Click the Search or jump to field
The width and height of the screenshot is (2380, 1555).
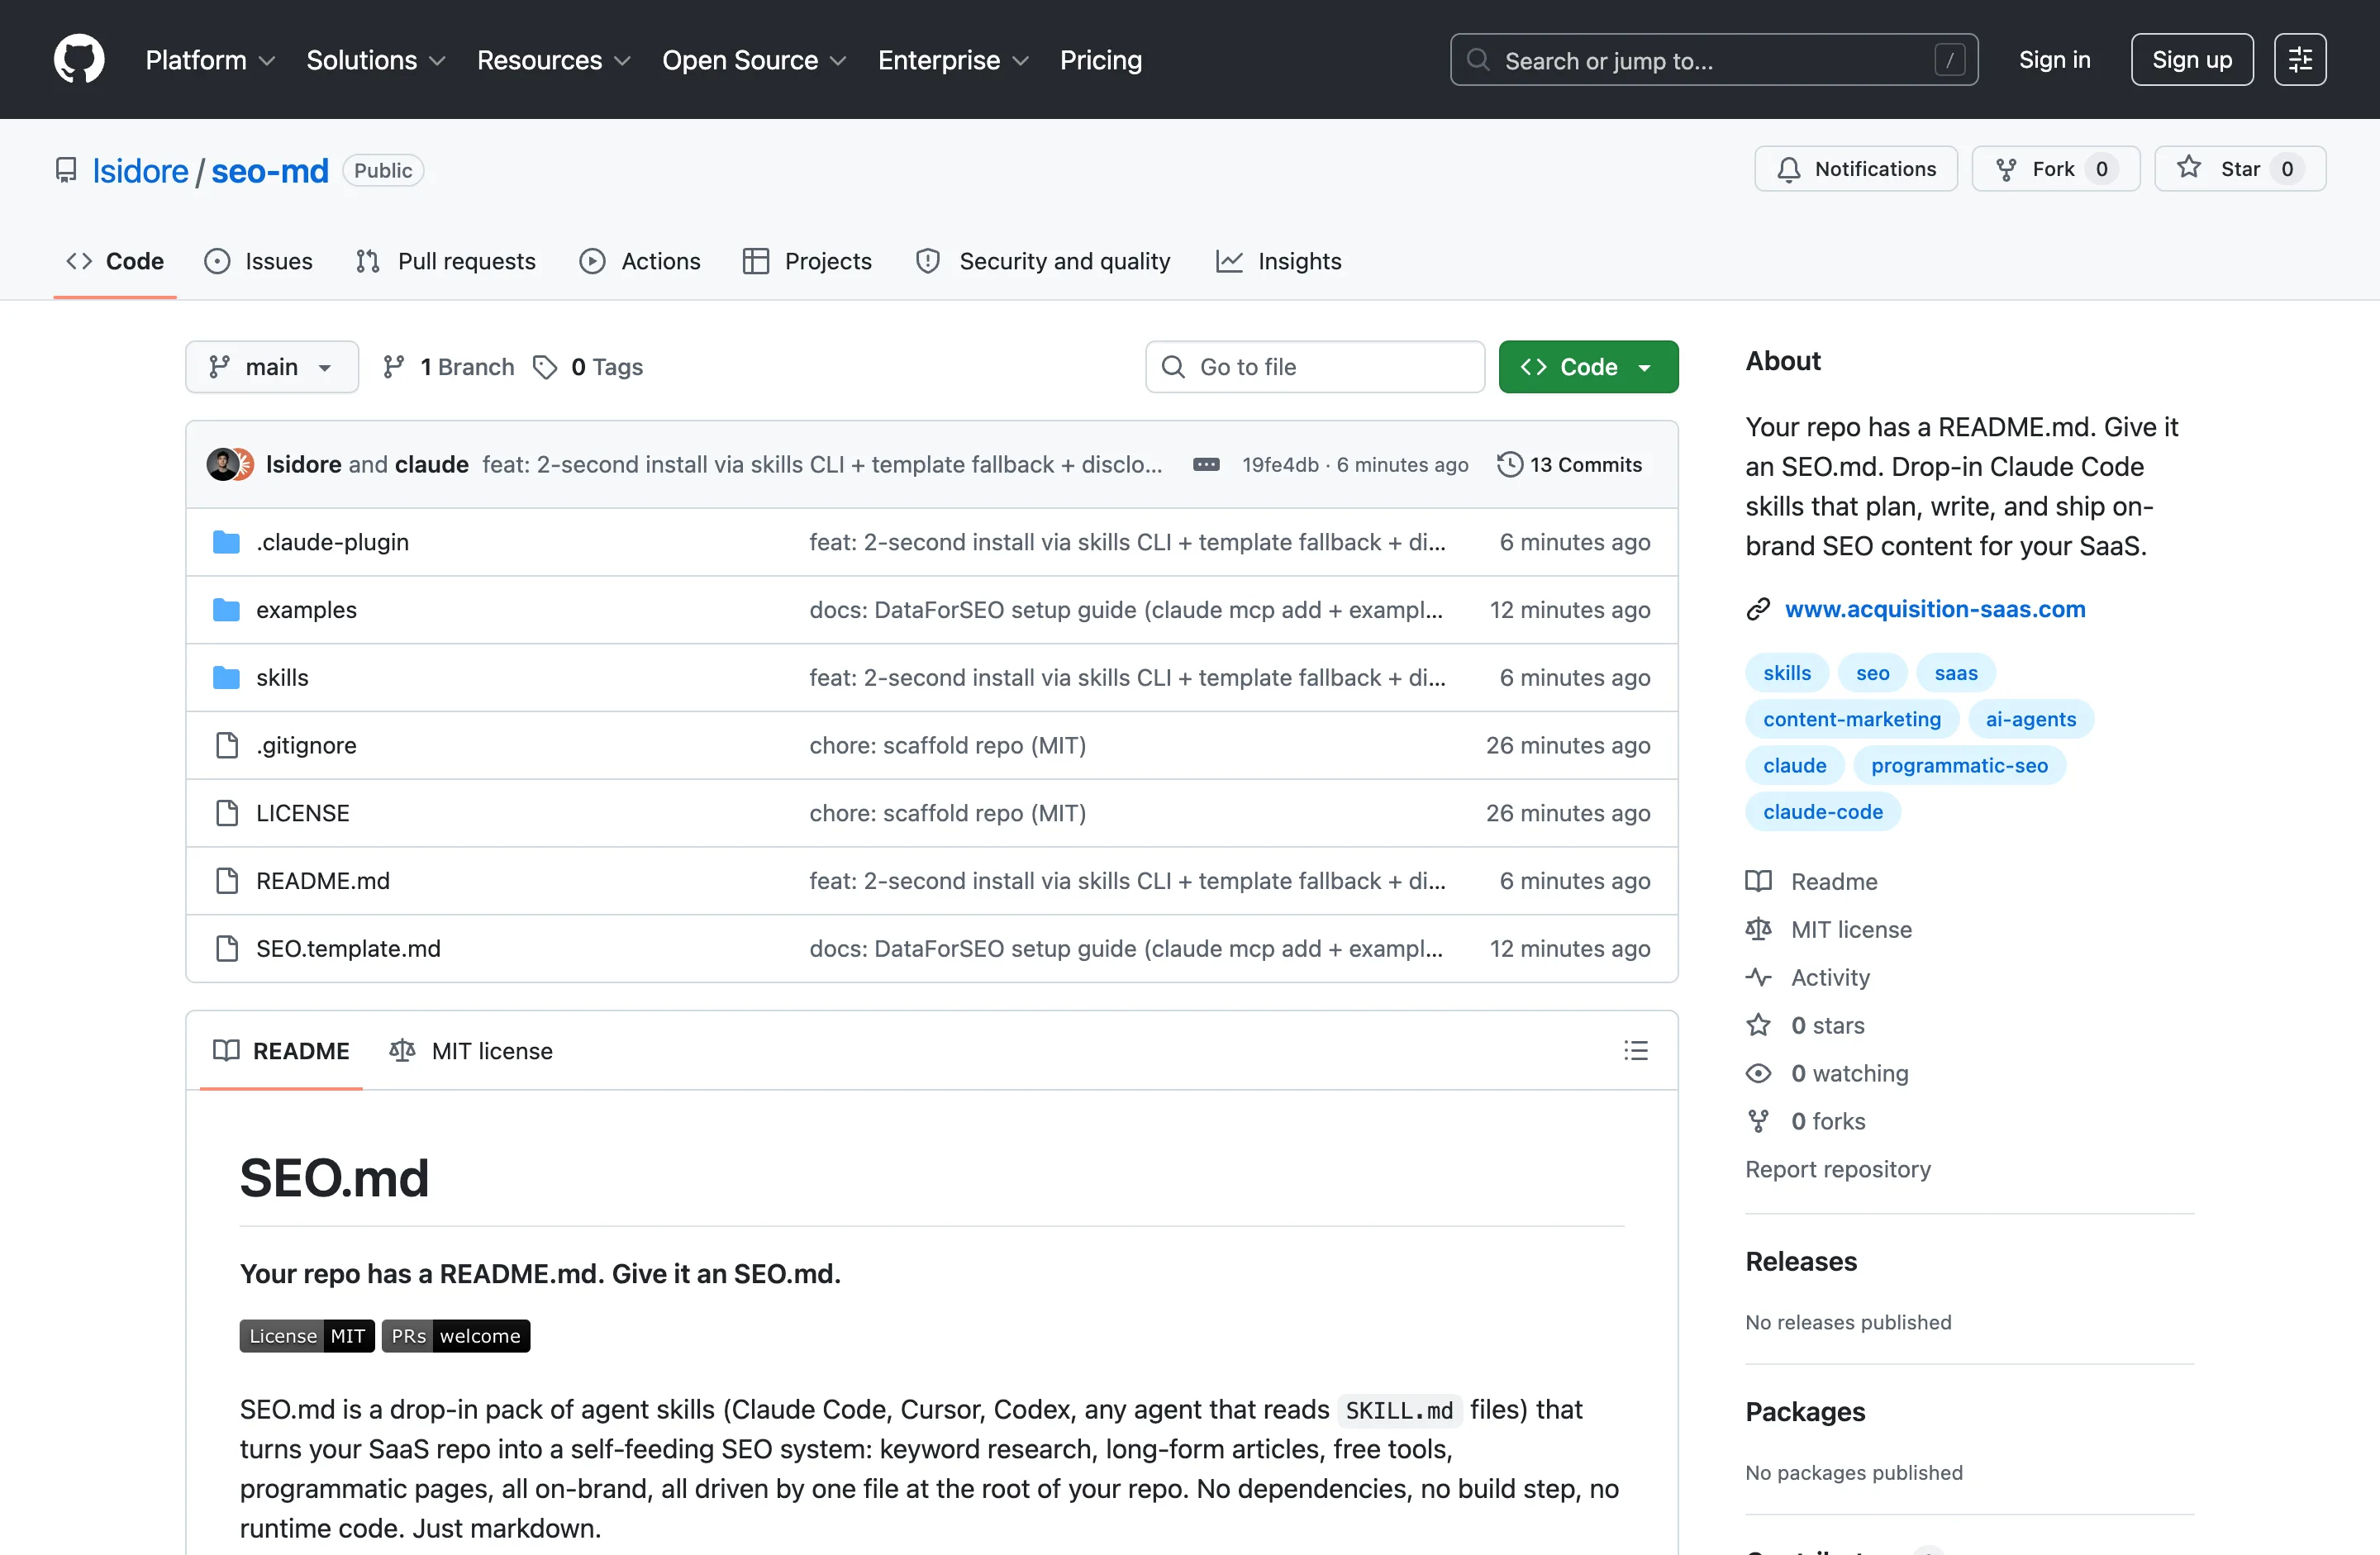pos(1713,60)
